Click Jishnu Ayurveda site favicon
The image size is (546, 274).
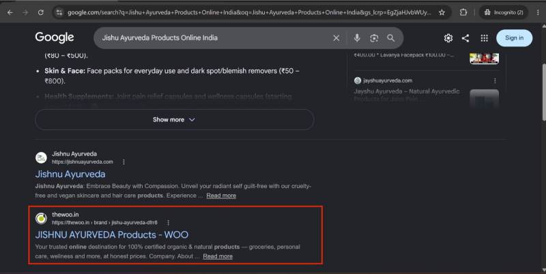(41, 157)
